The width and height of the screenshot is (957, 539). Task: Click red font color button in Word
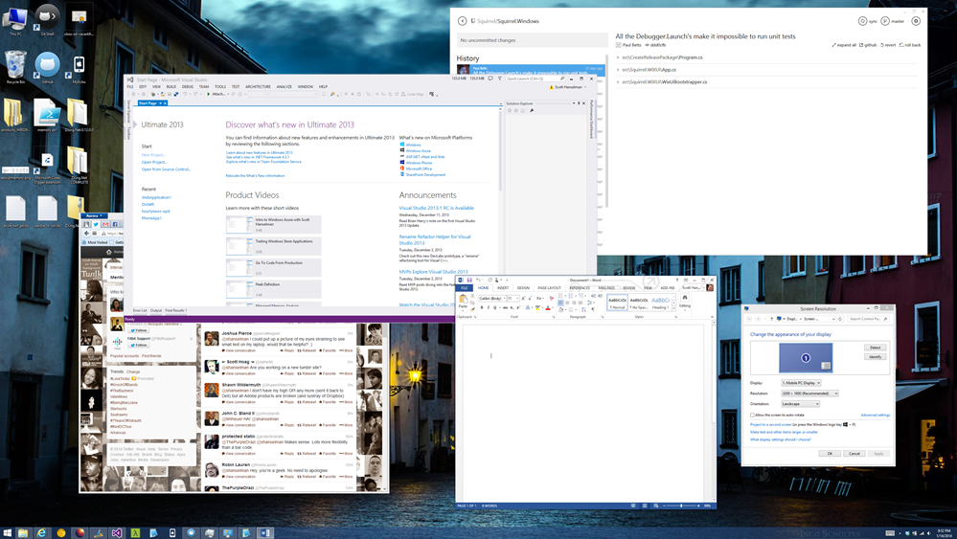tap(547, 307)
